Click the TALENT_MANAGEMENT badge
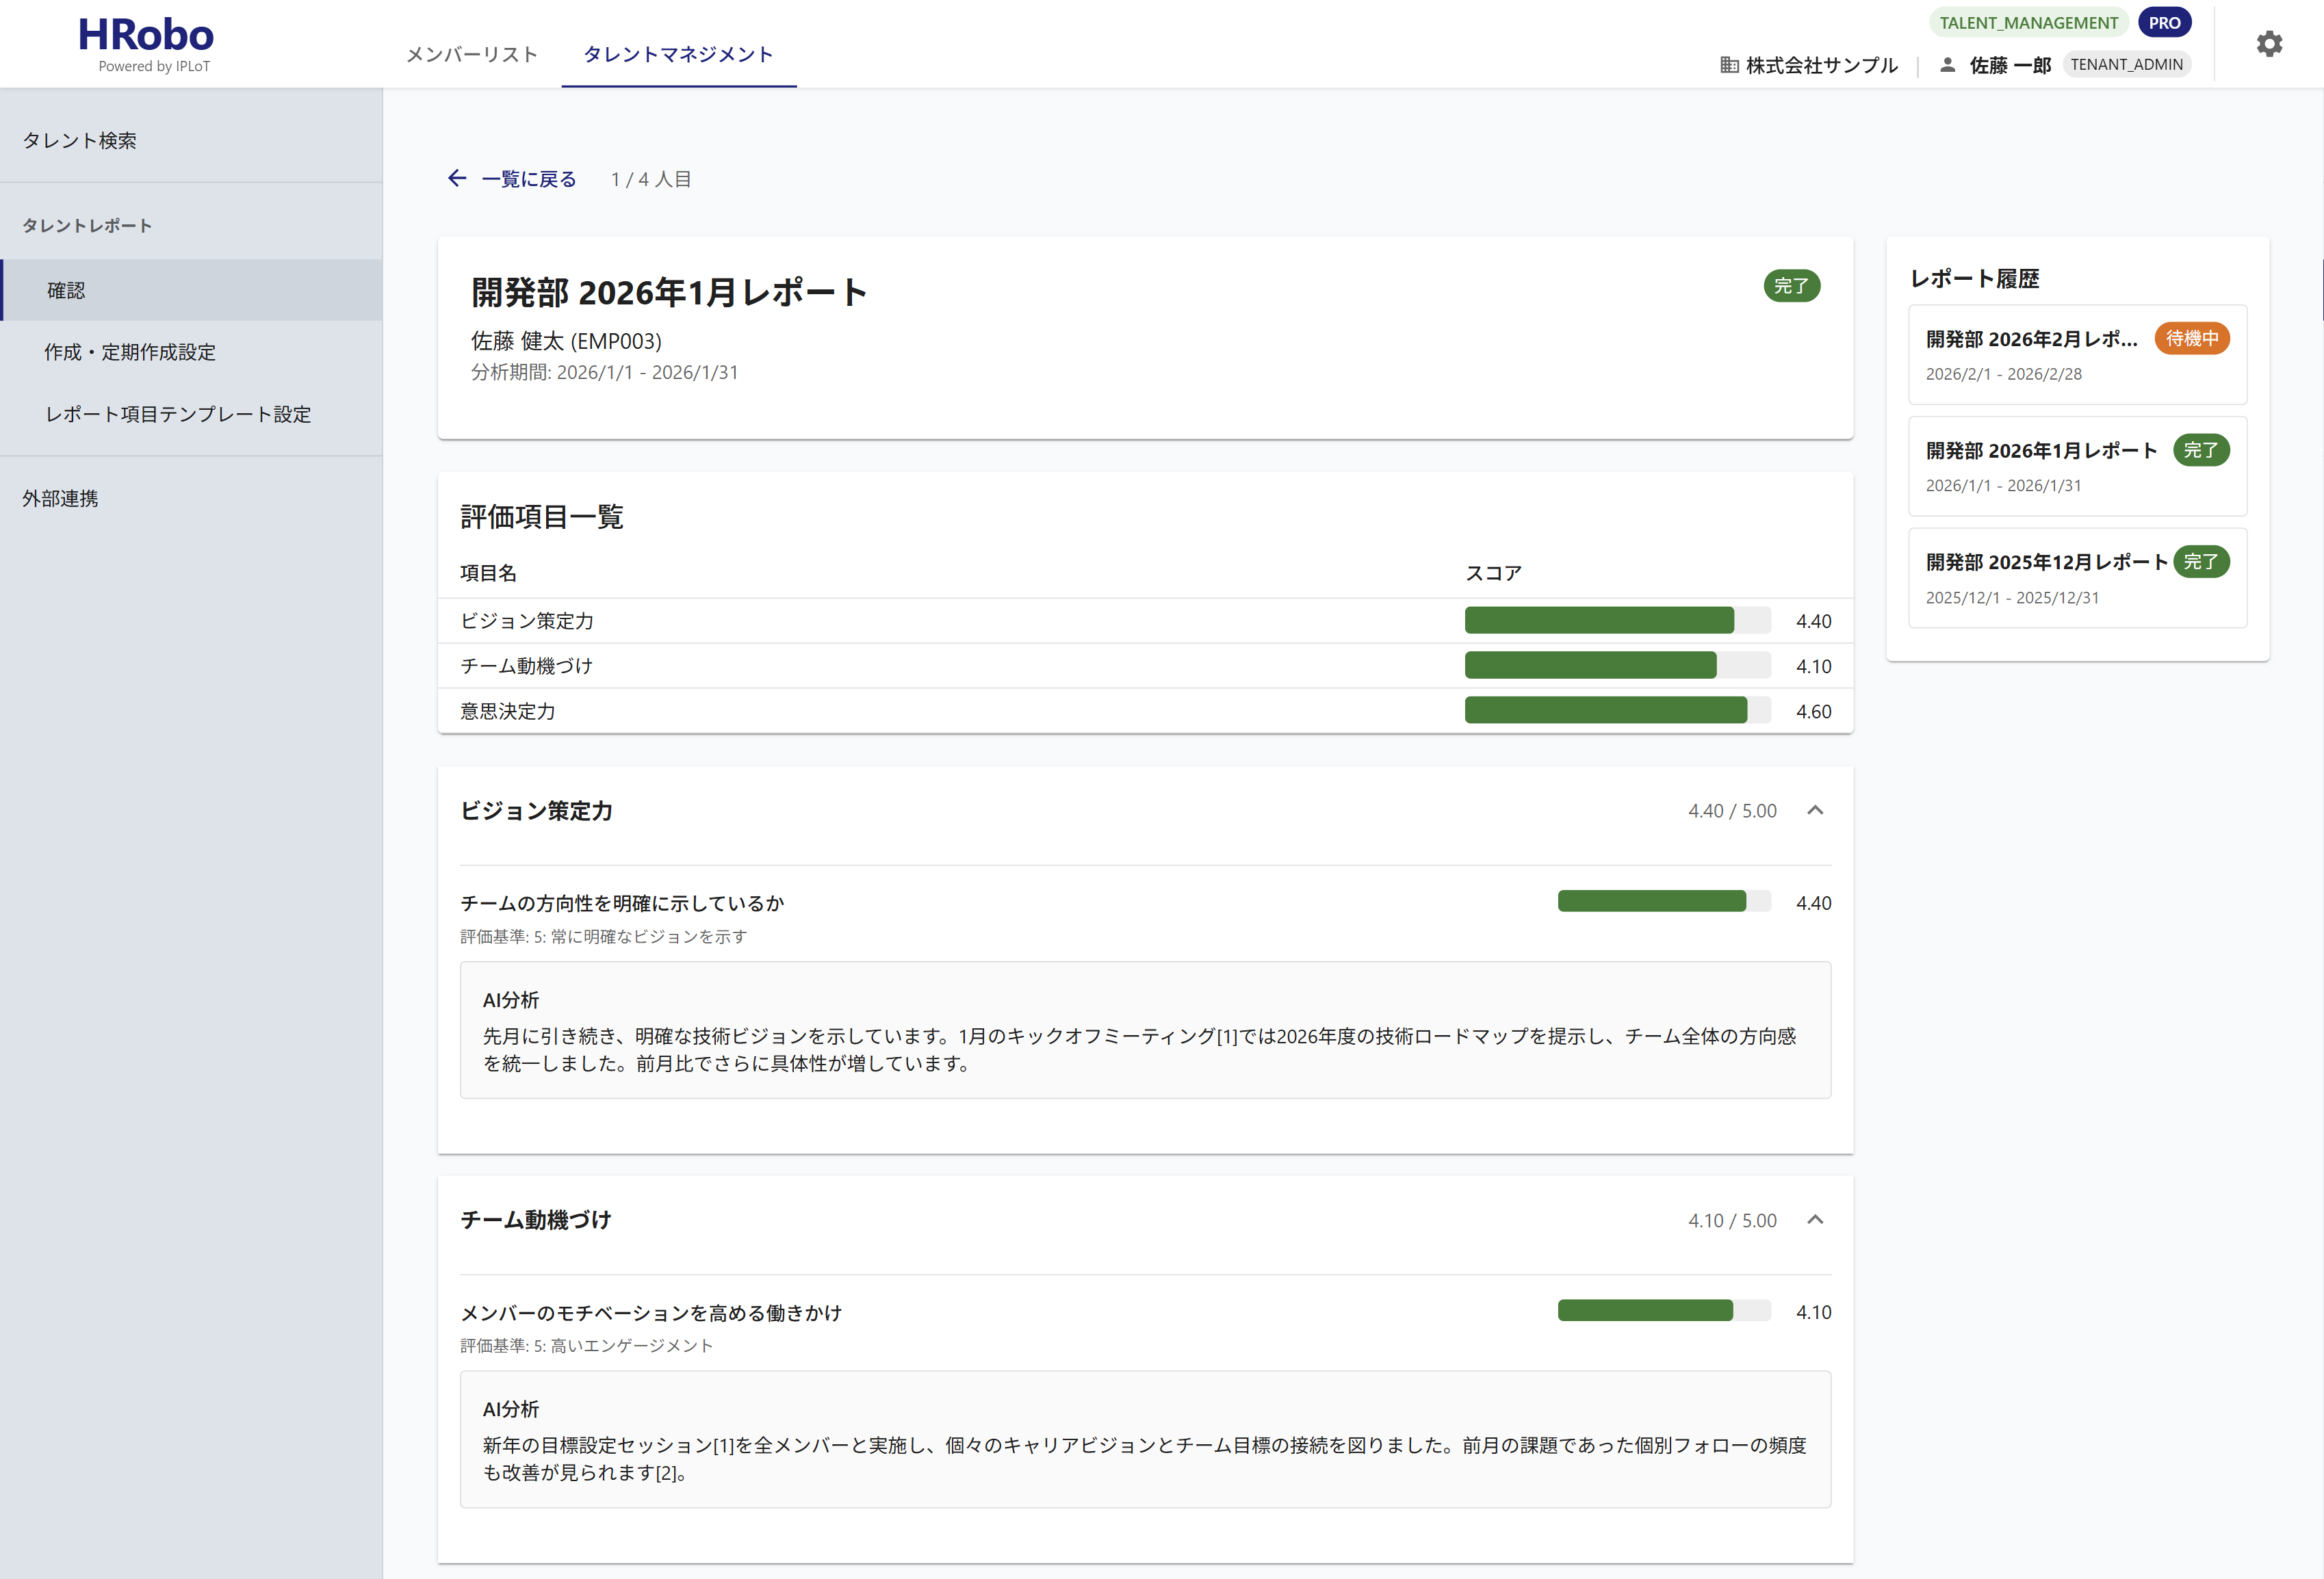The image size is (2324, 1579). [2028, 22]
